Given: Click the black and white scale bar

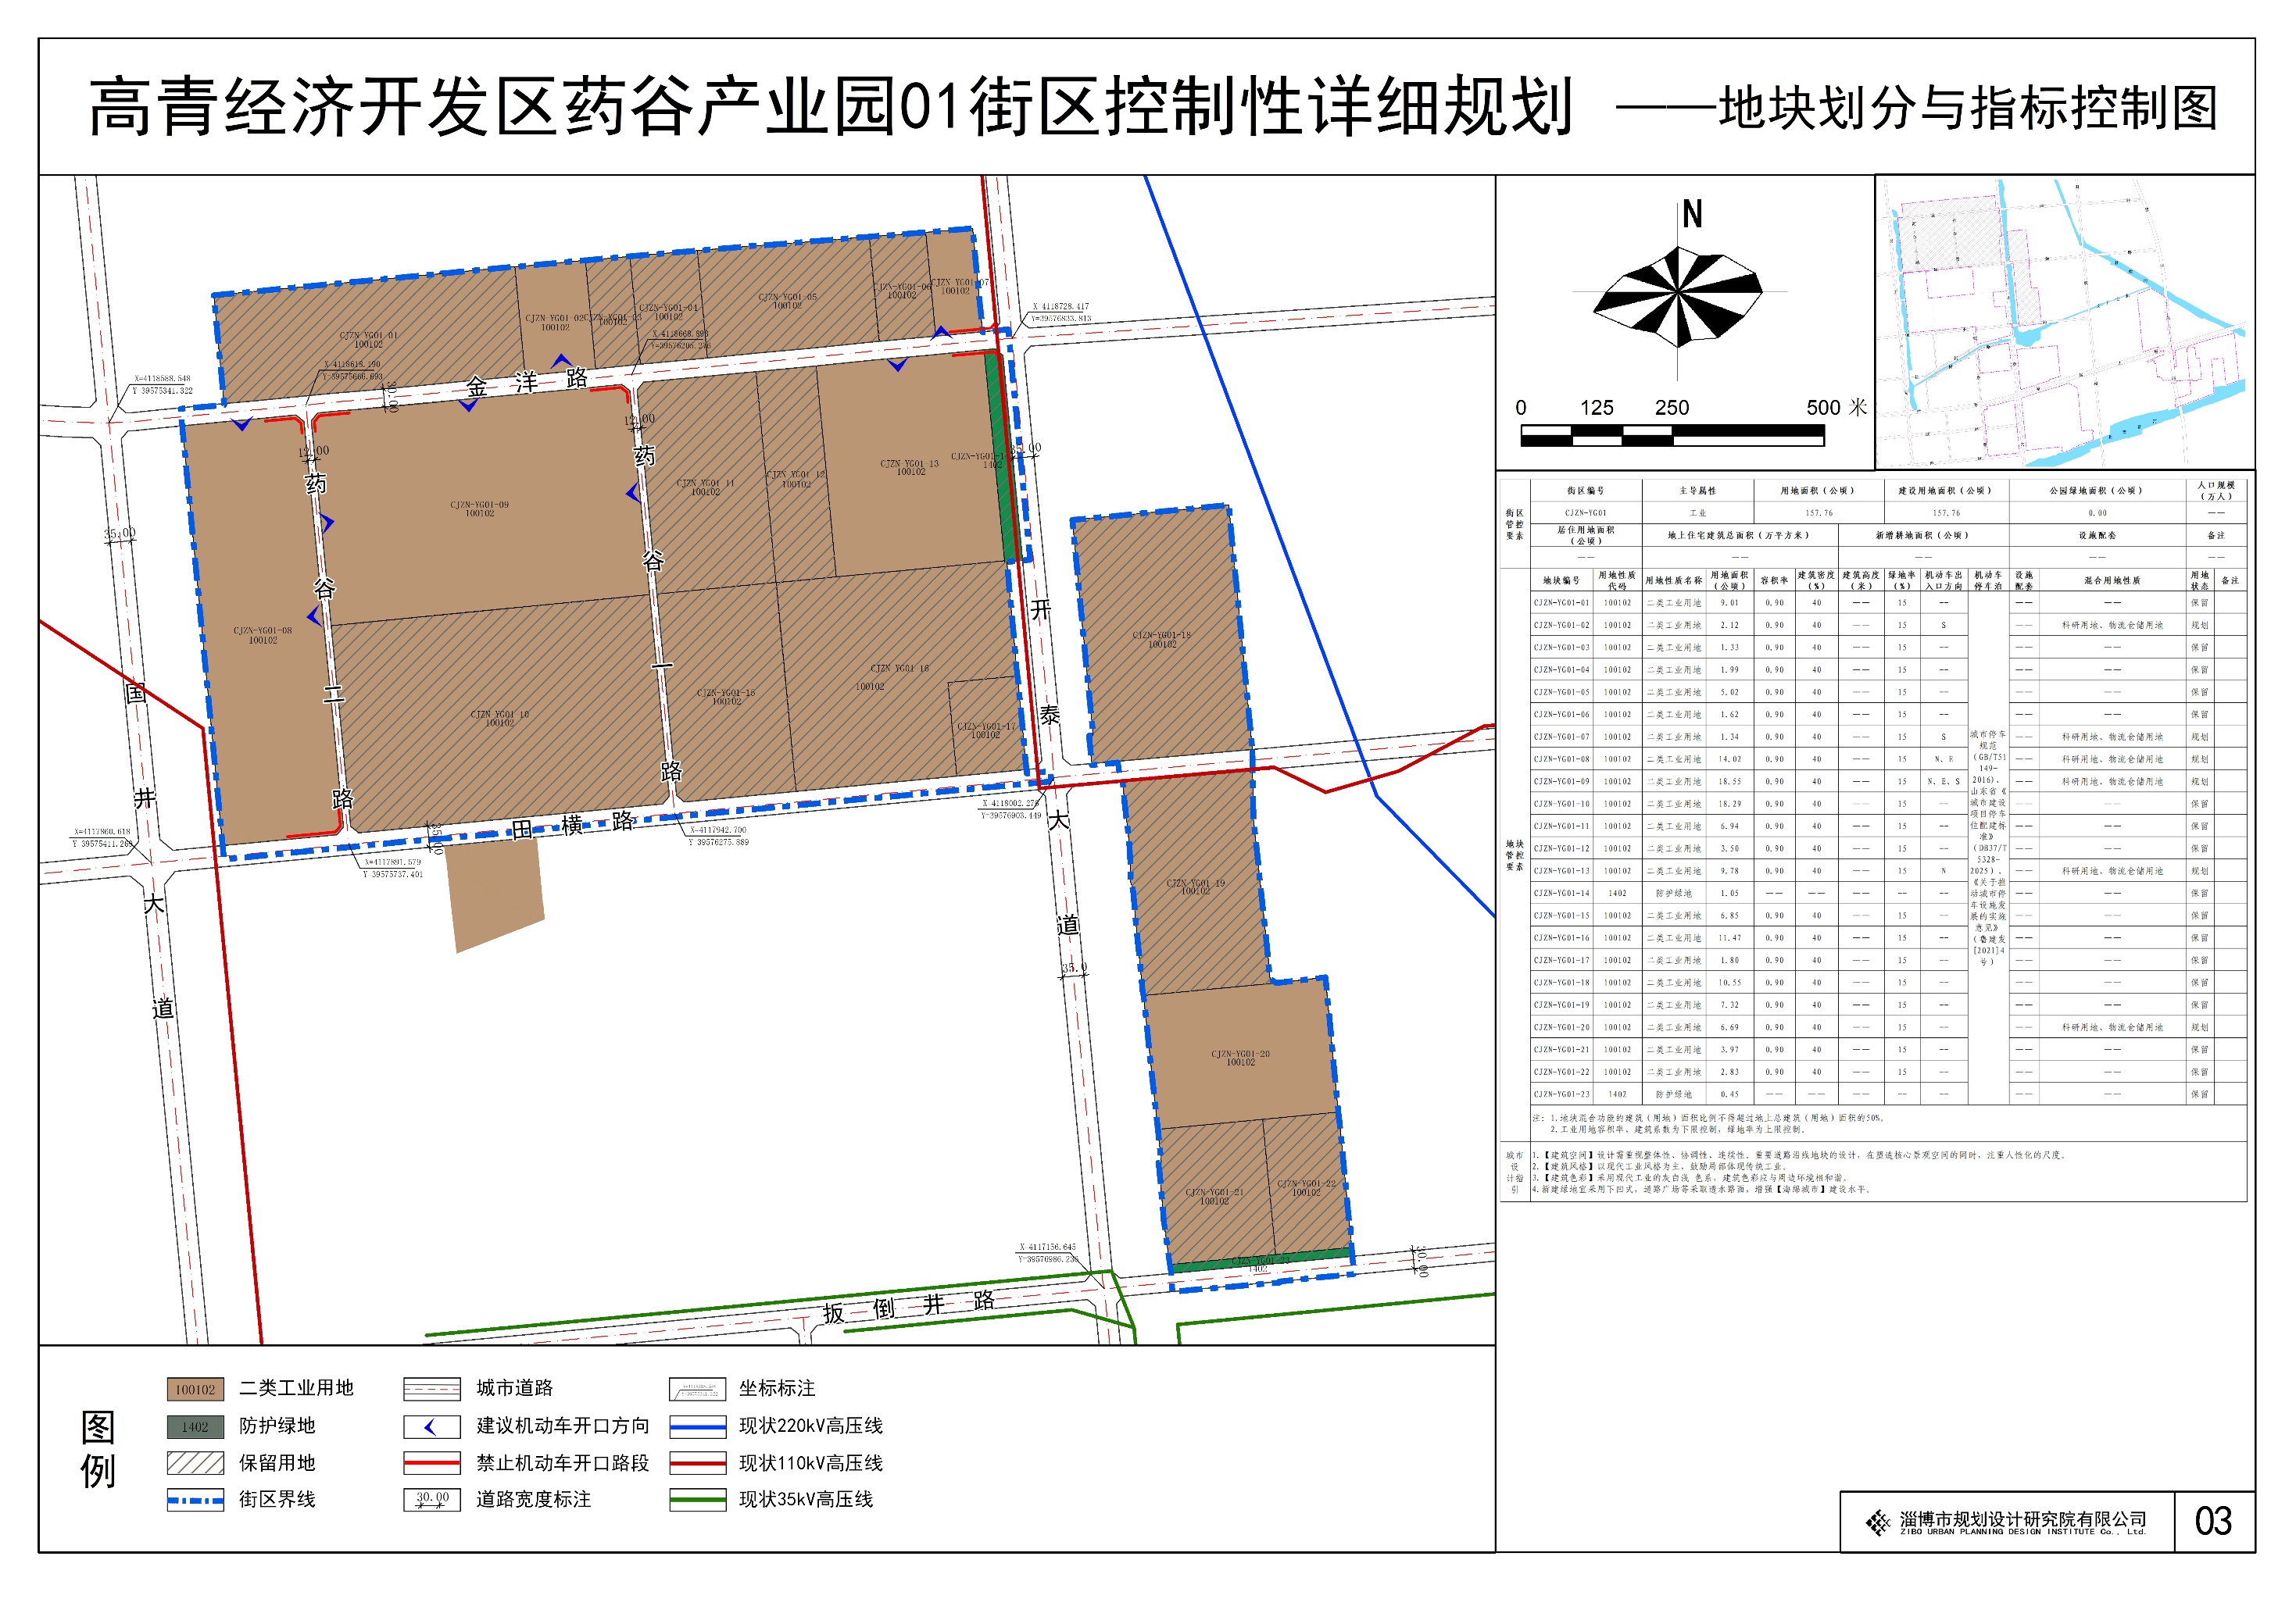Looking at the screenshot, I should pos(1672,435).
